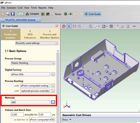140x123 pixels.
Task: Select the dashed rectangle selection tool
Action: (75, 26)
